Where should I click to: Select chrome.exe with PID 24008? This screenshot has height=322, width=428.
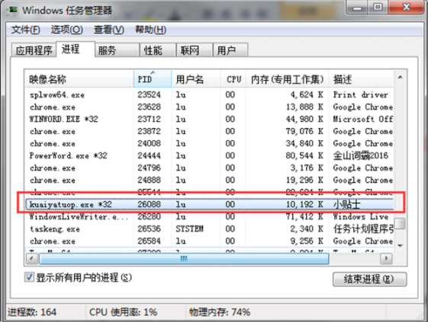pos(209,143)
